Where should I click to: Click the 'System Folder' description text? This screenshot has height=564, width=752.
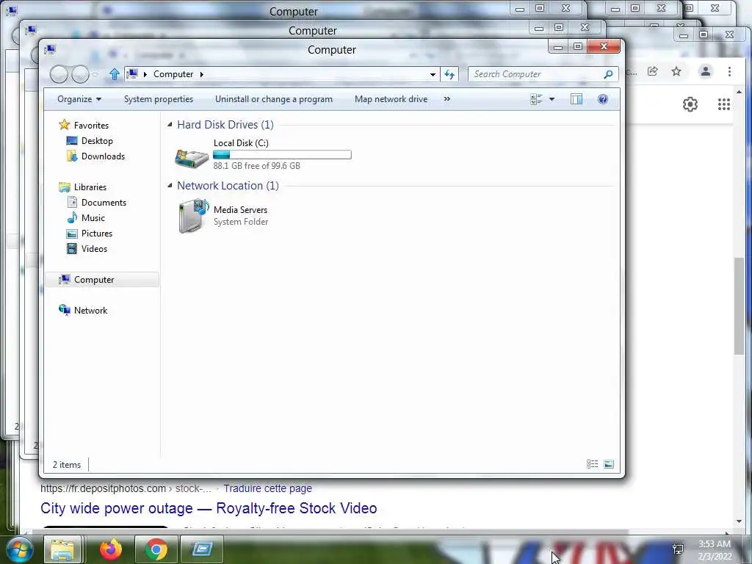click(x=241, y=222)
